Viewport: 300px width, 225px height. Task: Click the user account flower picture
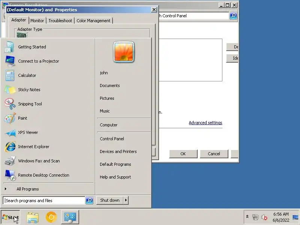tap(124, 52)
